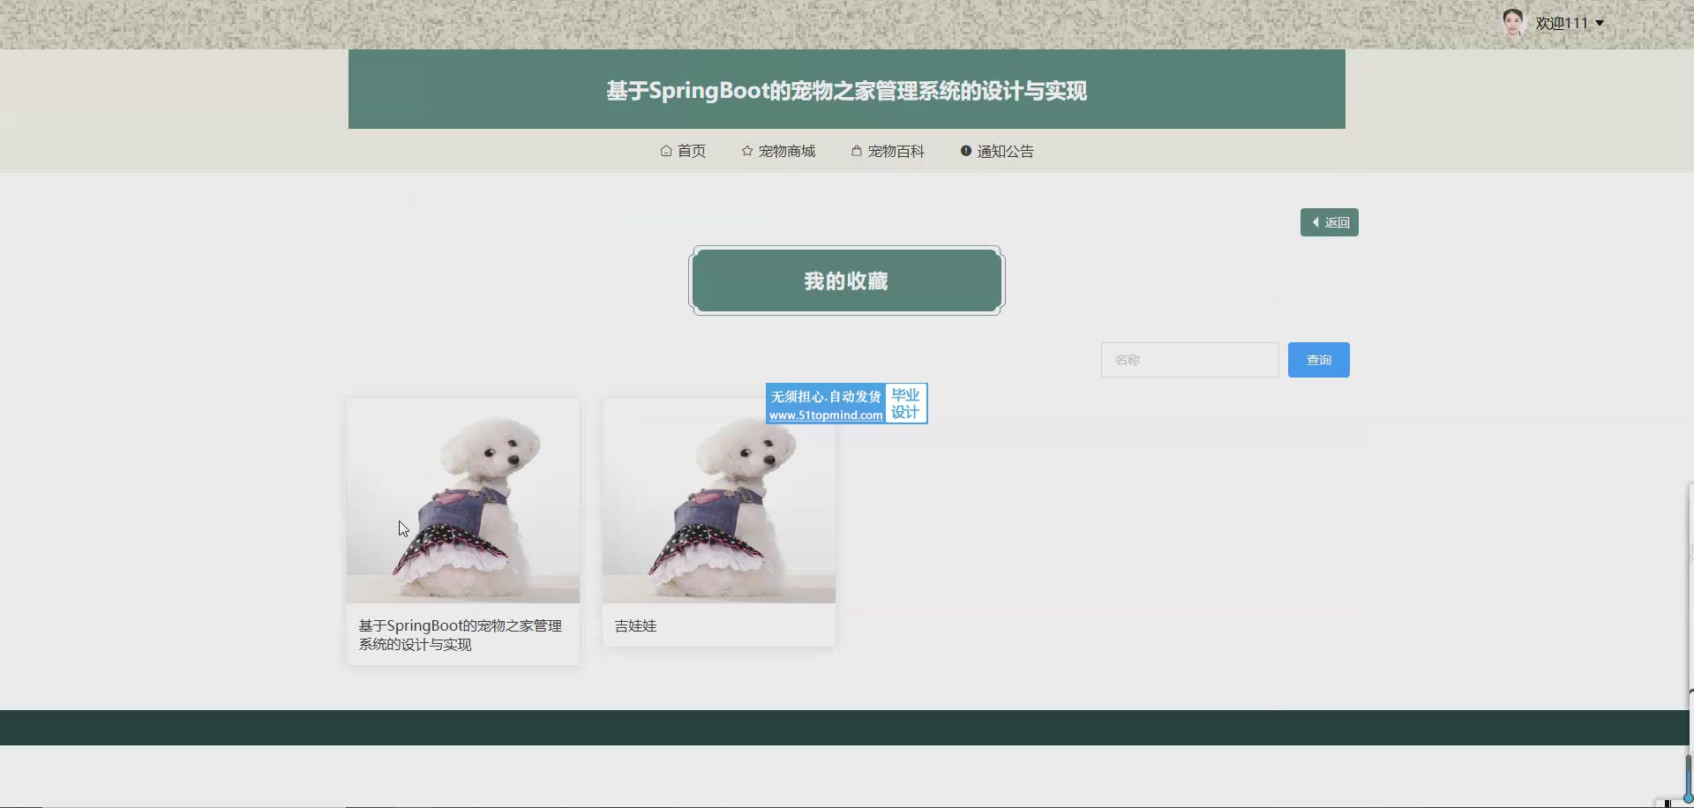The width and height of the screenshot is (1694, 808).
Task: Open the first dog thumbnail image
Action: click(x=462, y=500)
